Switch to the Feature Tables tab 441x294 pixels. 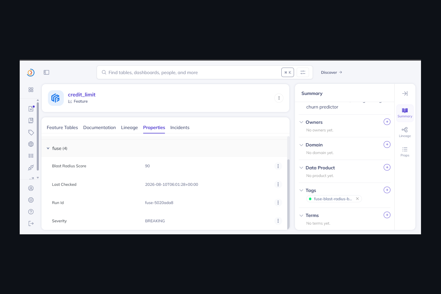tap(62, 128)
